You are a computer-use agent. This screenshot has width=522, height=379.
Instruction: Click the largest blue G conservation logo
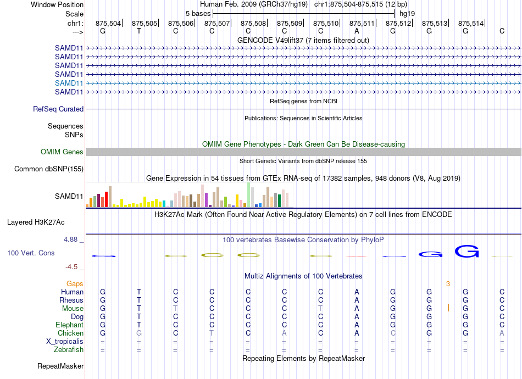(467, 251)
